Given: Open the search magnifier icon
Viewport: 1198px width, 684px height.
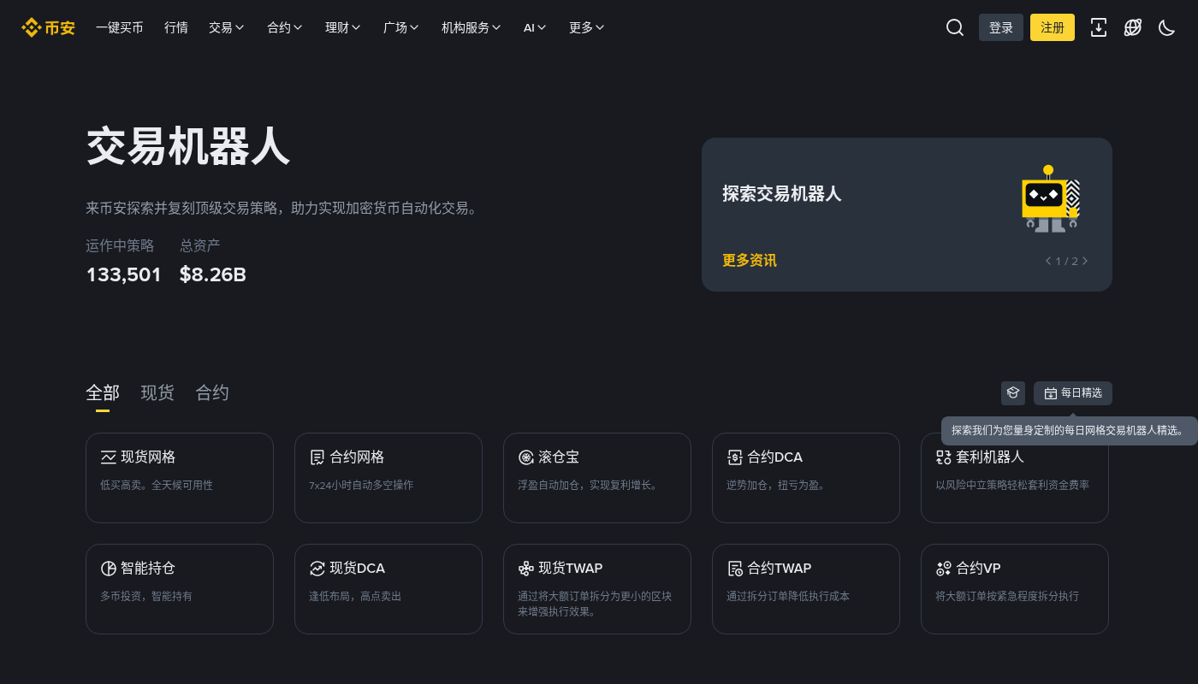Looking at the screenshot, I should tap(955, 27).
